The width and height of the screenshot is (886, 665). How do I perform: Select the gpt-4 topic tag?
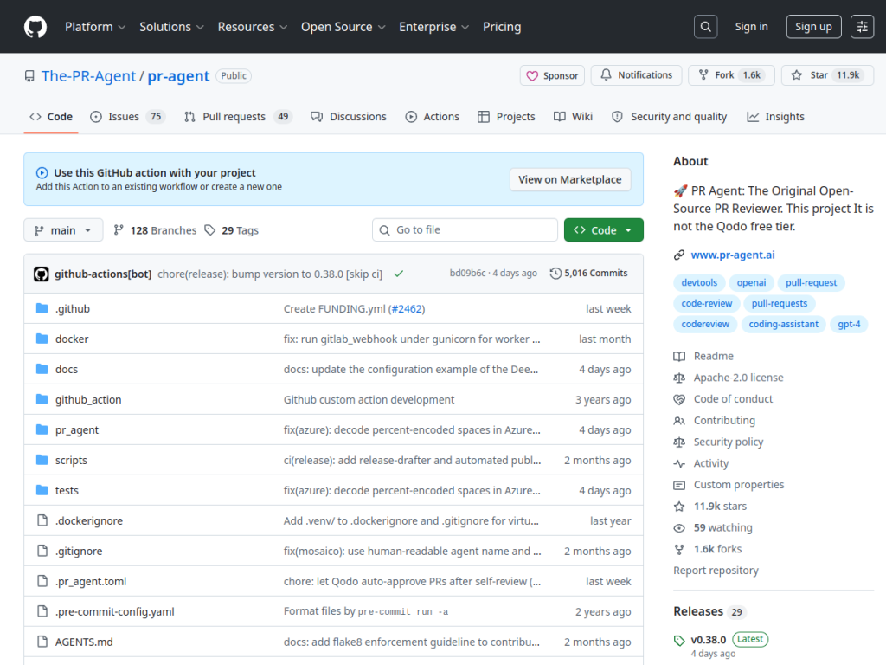tap(849, 324)
